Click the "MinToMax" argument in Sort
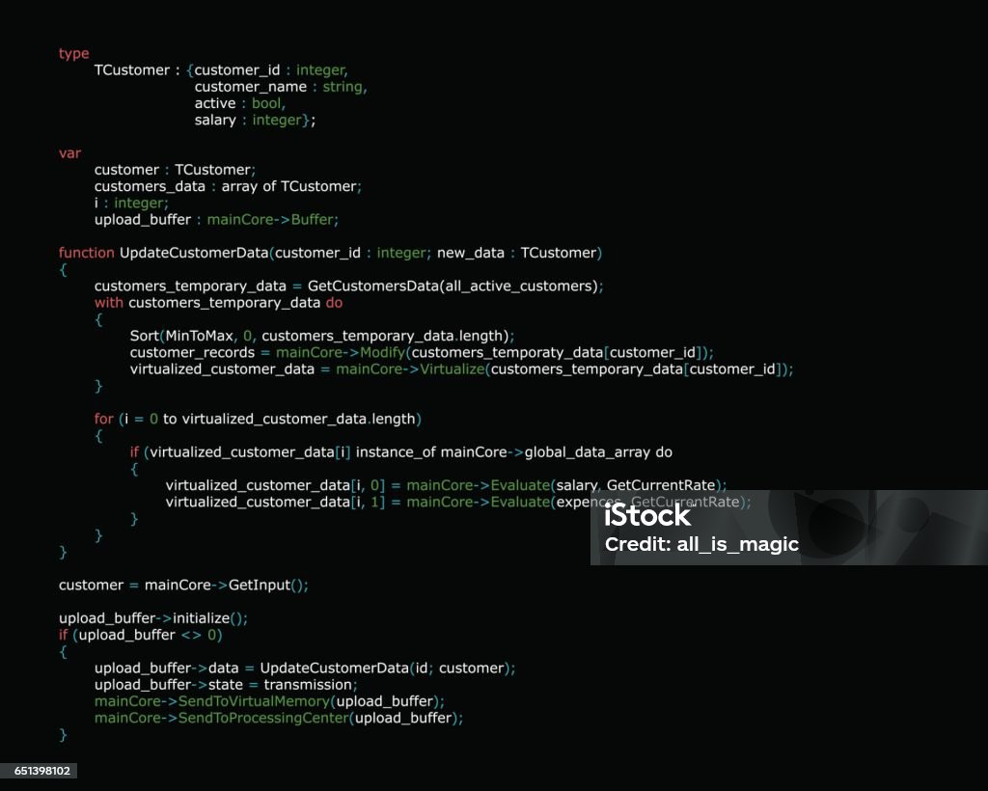Image resolution: width=988 pixels, height=791 pixels. (x=199, y=336)
